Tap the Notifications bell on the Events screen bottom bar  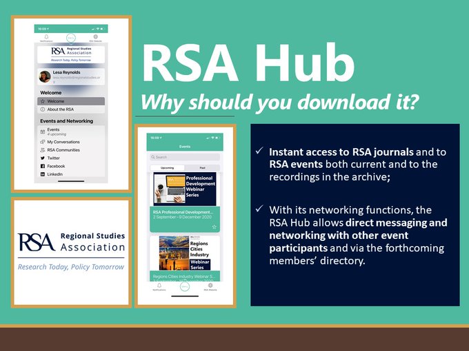click(x=159, y=286)
